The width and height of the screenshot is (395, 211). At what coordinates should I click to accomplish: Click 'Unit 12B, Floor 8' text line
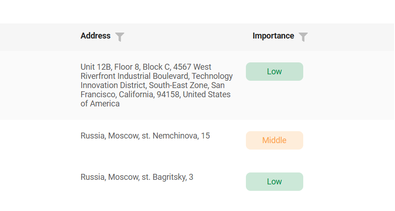pyautogui.click(x=110, y=67)
